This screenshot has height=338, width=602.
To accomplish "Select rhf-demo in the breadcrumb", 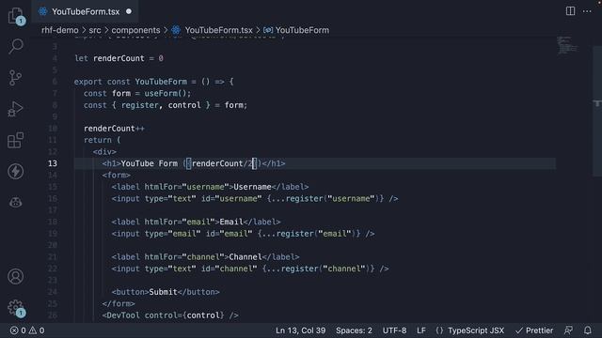I will click(x=59, y=30).
